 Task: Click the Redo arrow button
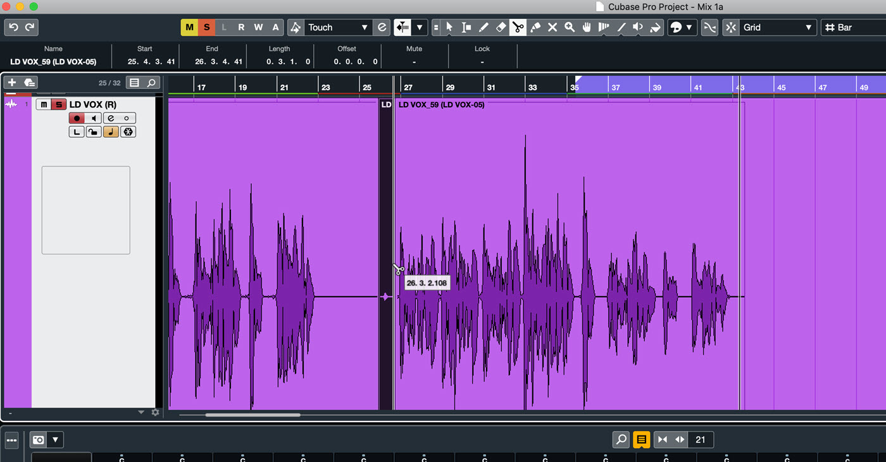point(30,27)
